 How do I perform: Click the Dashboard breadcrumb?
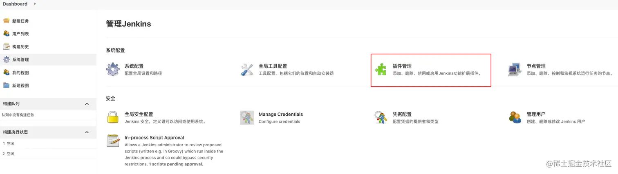point(15,4)
